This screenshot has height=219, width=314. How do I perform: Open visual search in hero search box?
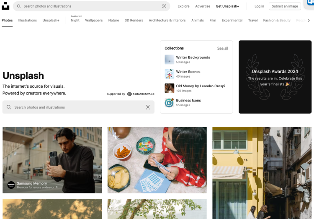pos(148,107)
